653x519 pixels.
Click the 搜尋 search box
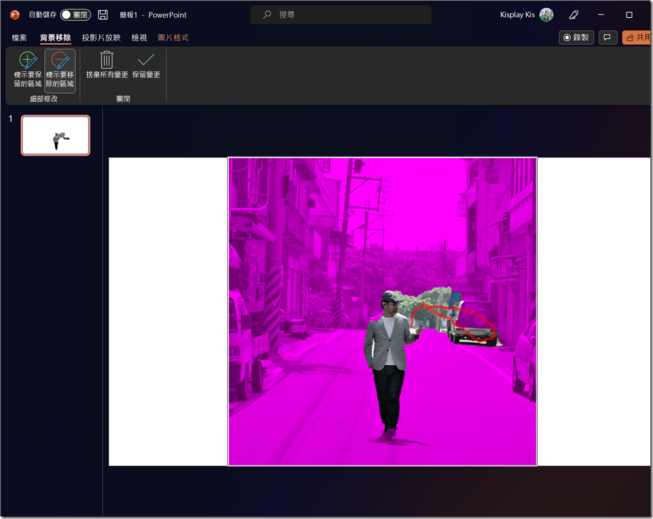coord(341,14)
